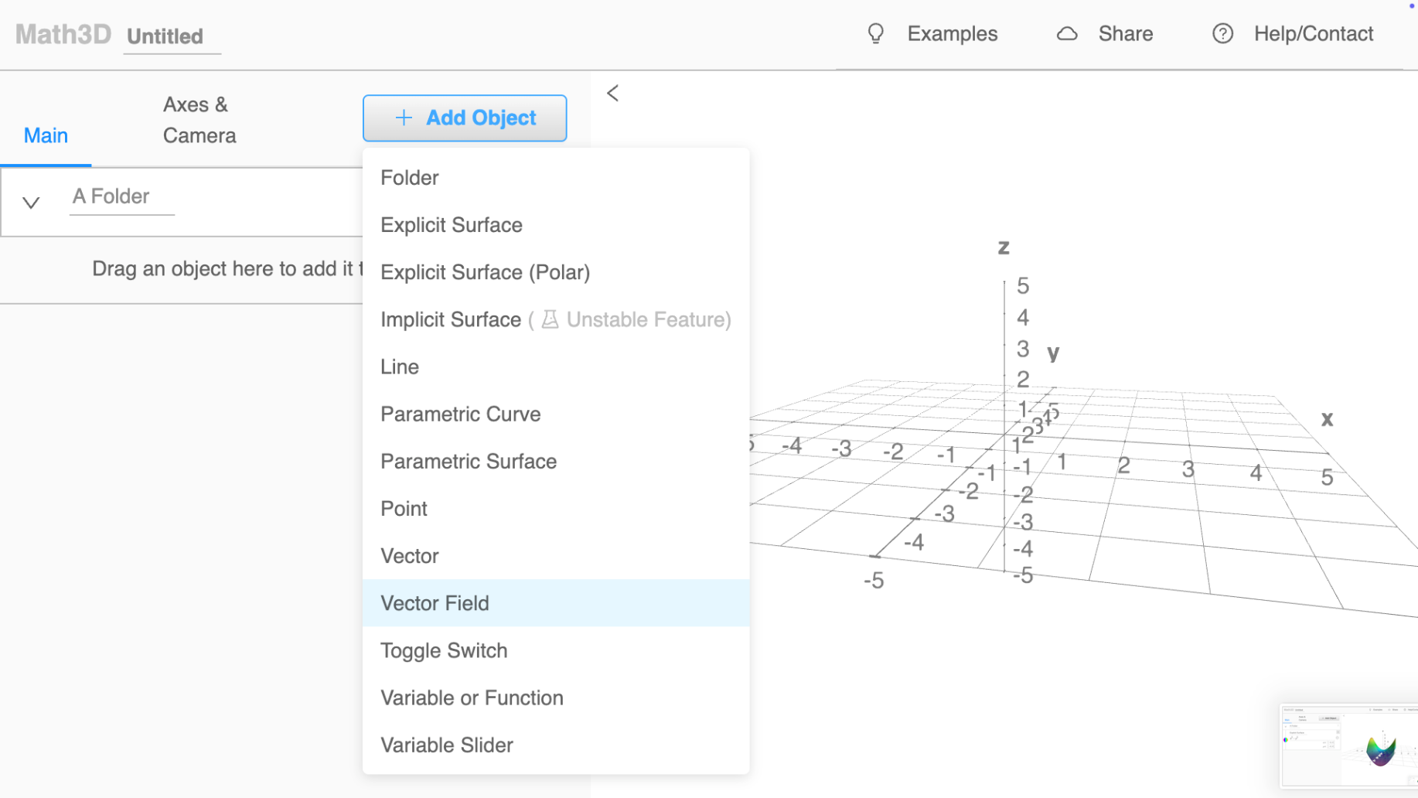Click the flask icon beside Unstable Feature
This screenshot has width=1418, height=798.
[550, 319]
